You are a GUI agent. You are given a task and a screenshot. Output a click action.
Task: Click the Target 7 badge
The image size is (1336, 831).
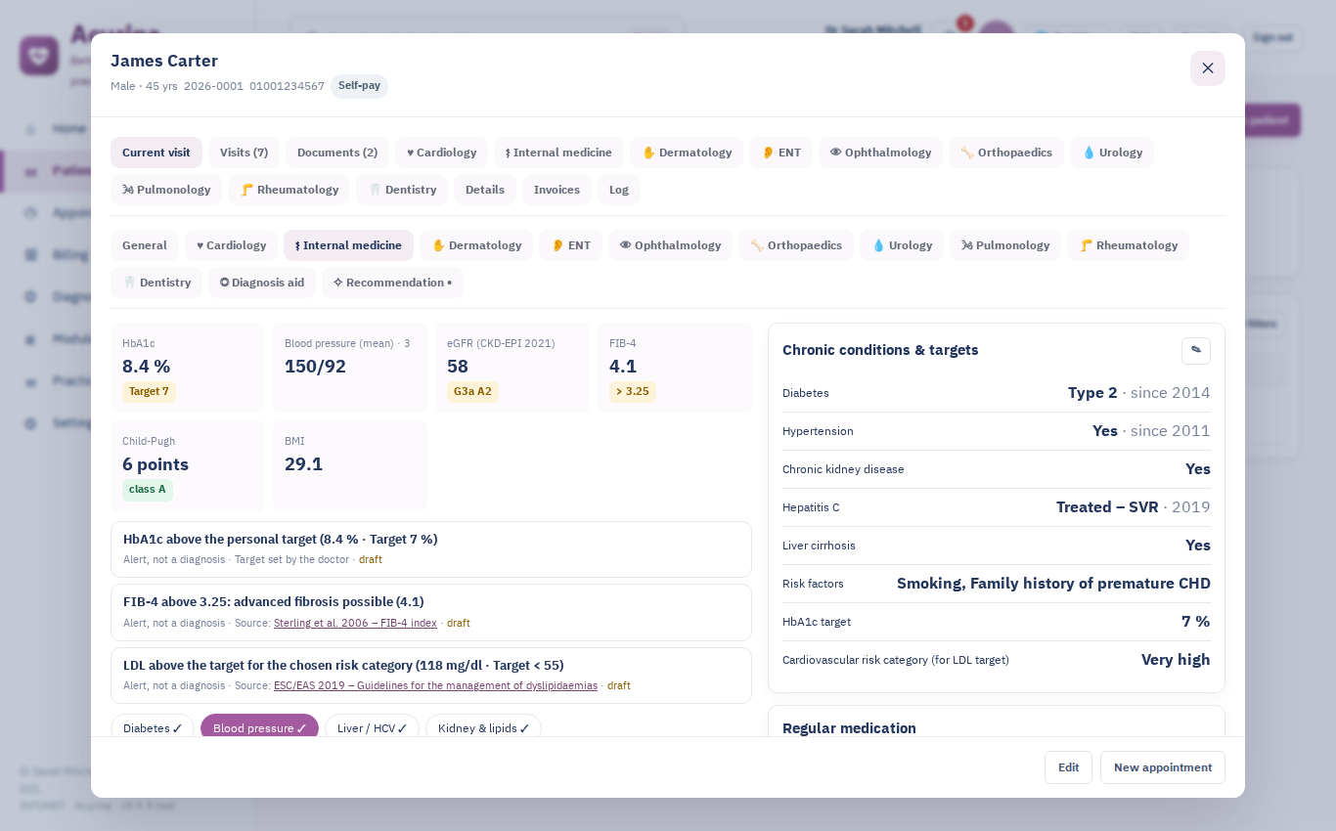point(149,392)
